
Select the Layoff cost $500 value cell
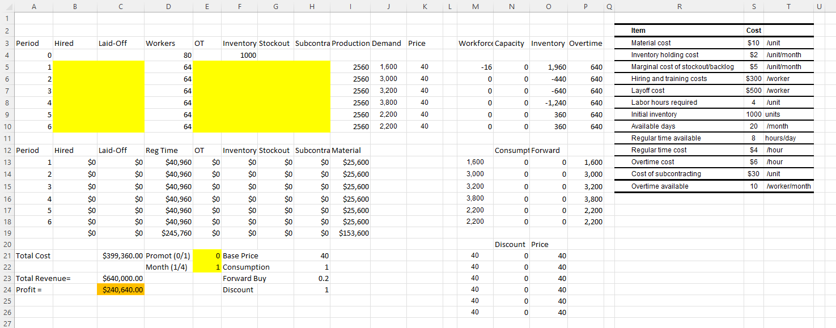point(754,90)
